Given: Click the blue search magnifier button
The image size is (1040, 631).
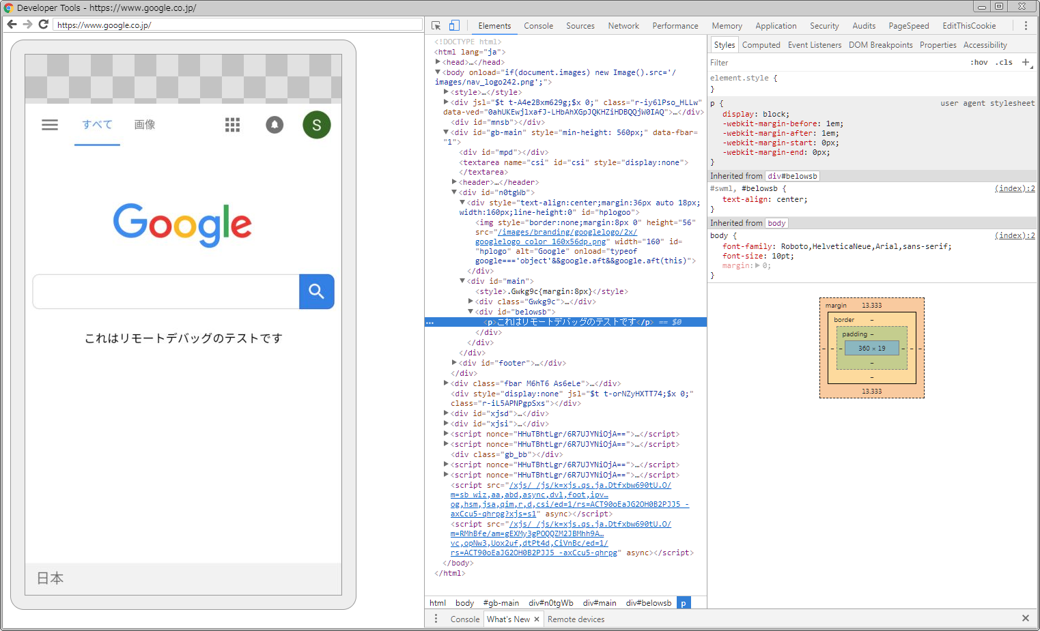Looking at the screenshot, I should pyautogui.click(x=316, y=291).
